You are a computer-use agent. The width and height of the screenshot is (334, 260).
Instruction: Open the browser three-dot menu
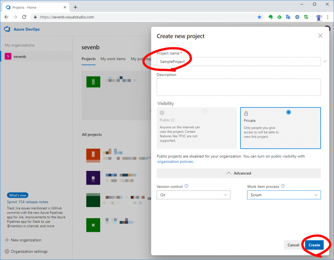click(x=327, y=17)
